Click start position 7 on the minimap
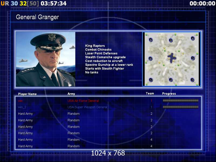 coord(192,80)
